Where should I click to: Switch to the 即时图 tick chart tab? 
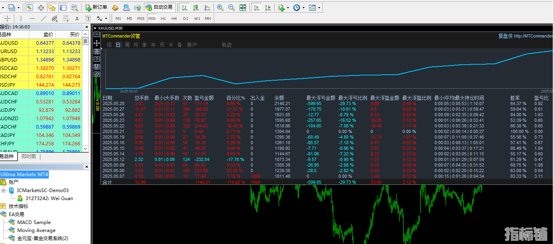(29, 157)
